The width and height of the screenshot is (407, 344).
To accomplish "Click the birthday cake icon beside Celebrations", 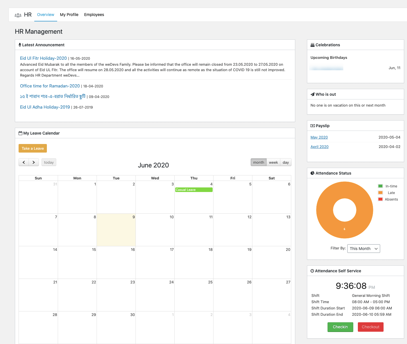I will point(312,45).
